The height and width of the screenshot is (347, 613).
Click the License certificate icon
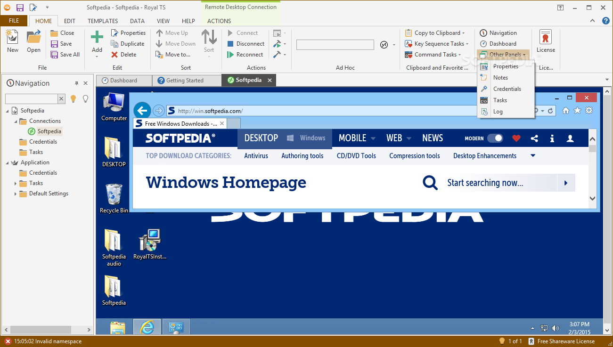pos(546,37)
